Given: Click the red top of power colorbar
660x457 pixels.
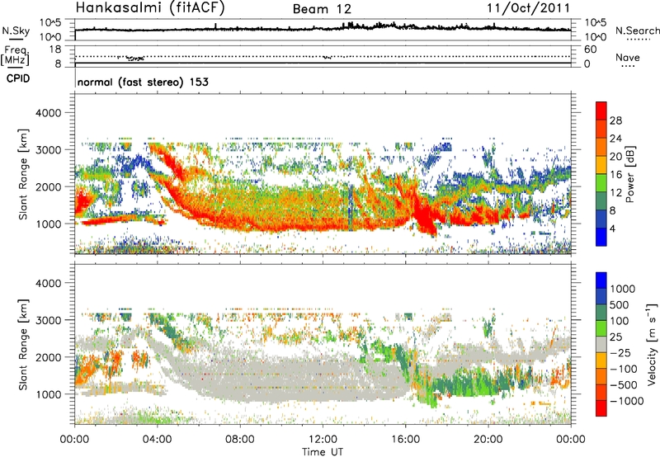Looking at the screenshot, I should [601, 109].
